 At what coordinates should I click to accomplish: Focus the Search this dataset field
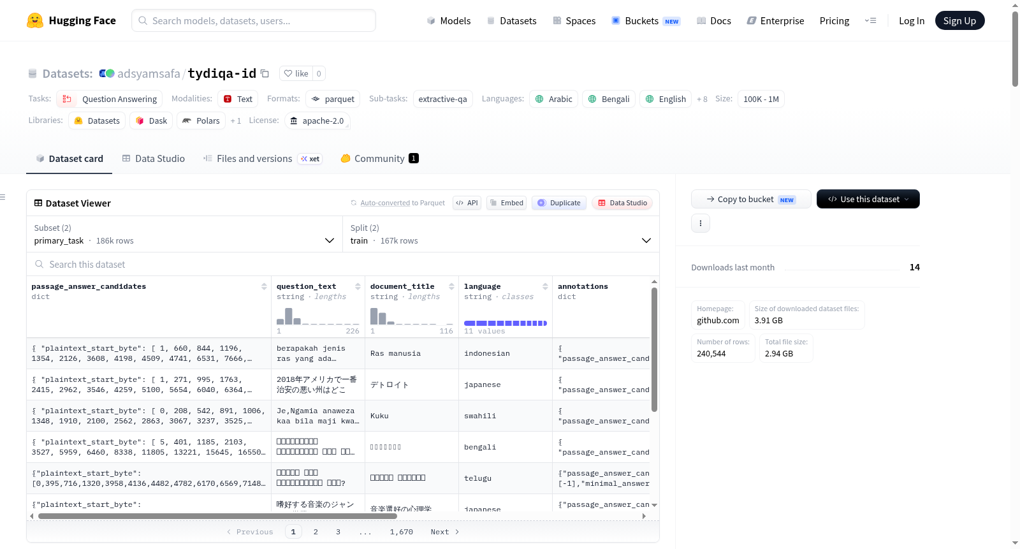point(343,264)
